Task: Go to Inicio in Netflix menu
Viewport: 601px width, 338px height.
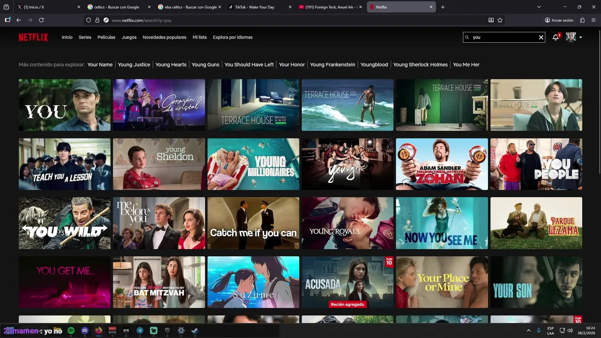Action: click(67, 37)
